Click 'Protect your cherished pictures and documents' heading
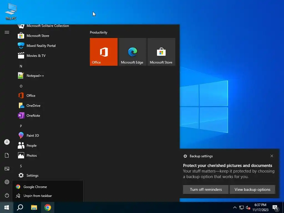This screenshot has width=284, height=213. tap(227, 166)
